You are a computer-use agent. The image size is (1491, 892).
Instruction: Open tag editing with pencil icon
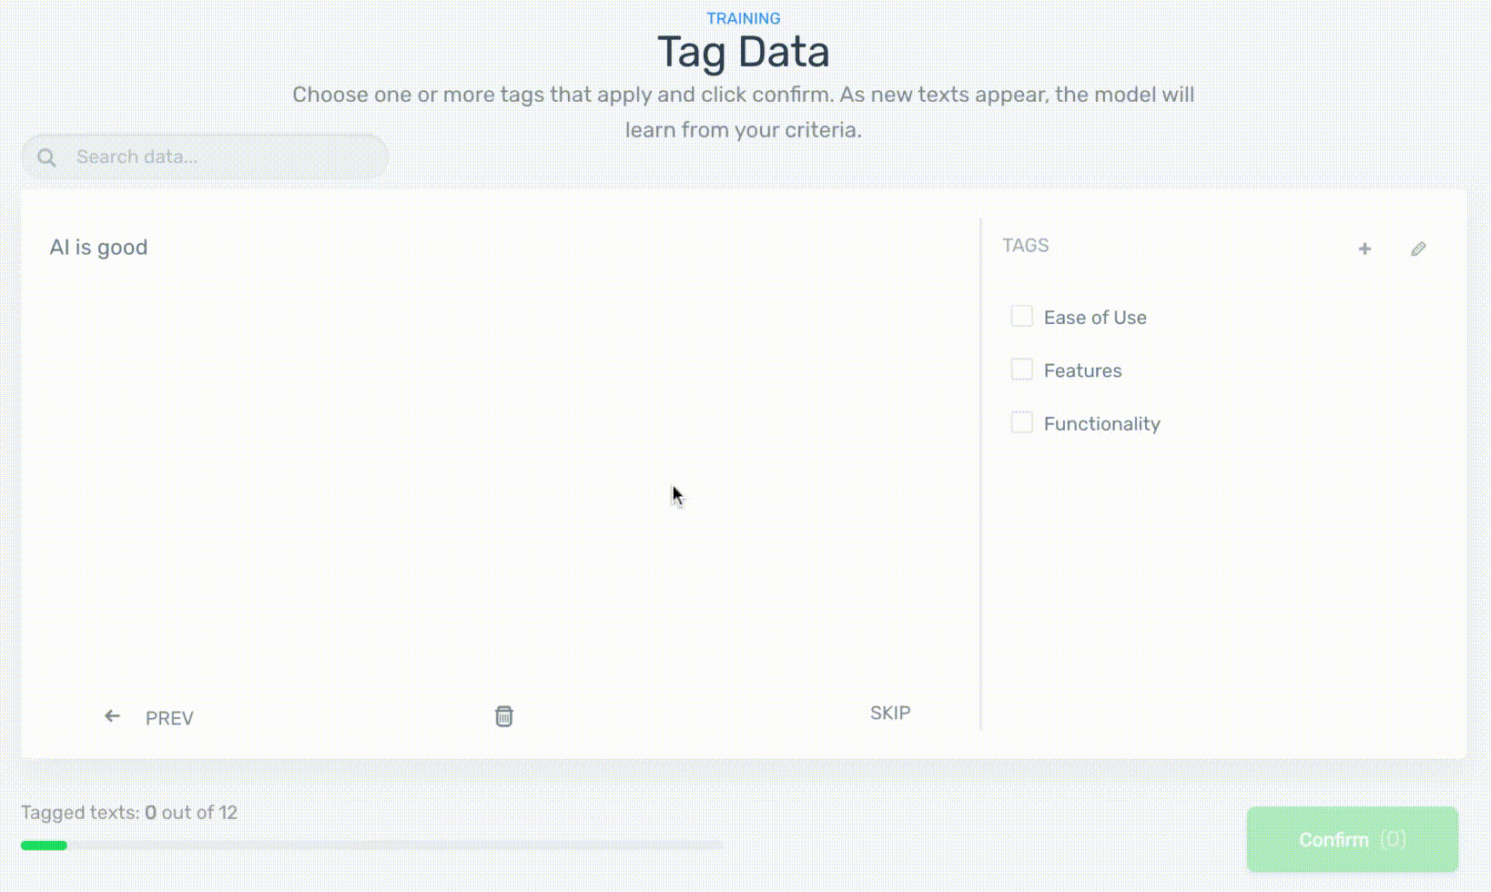(1418, 248)
